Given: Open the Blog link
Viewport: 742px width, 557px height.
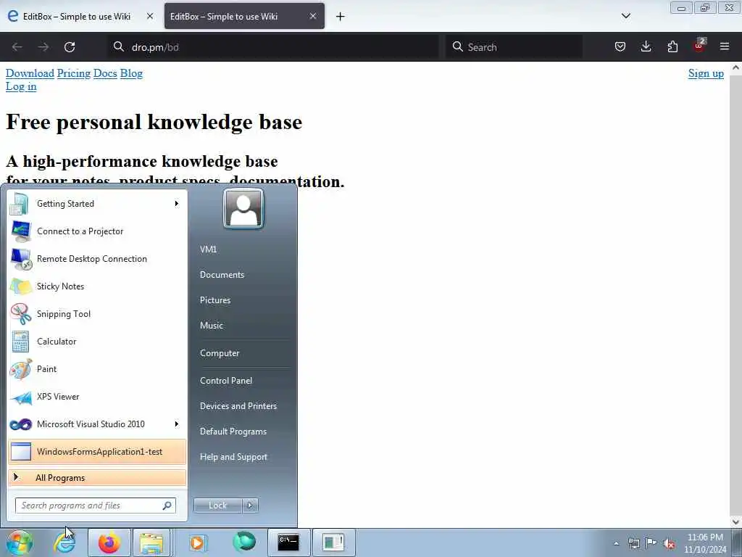Looking at the screenshot, I should (131, 73).
